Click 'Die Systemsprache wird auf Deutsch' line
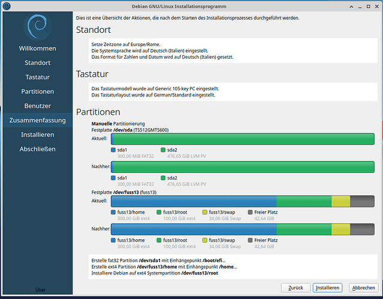Image resolution: width=383 pixels, height=299 pixels. tap(150, 51)
